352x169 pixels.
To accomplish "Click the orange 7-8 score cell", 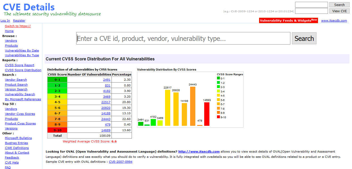I will [x=57, y=119].
